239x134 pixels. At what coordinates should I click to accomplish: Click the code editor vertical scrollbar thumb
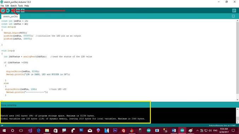(x=238, y=58)
